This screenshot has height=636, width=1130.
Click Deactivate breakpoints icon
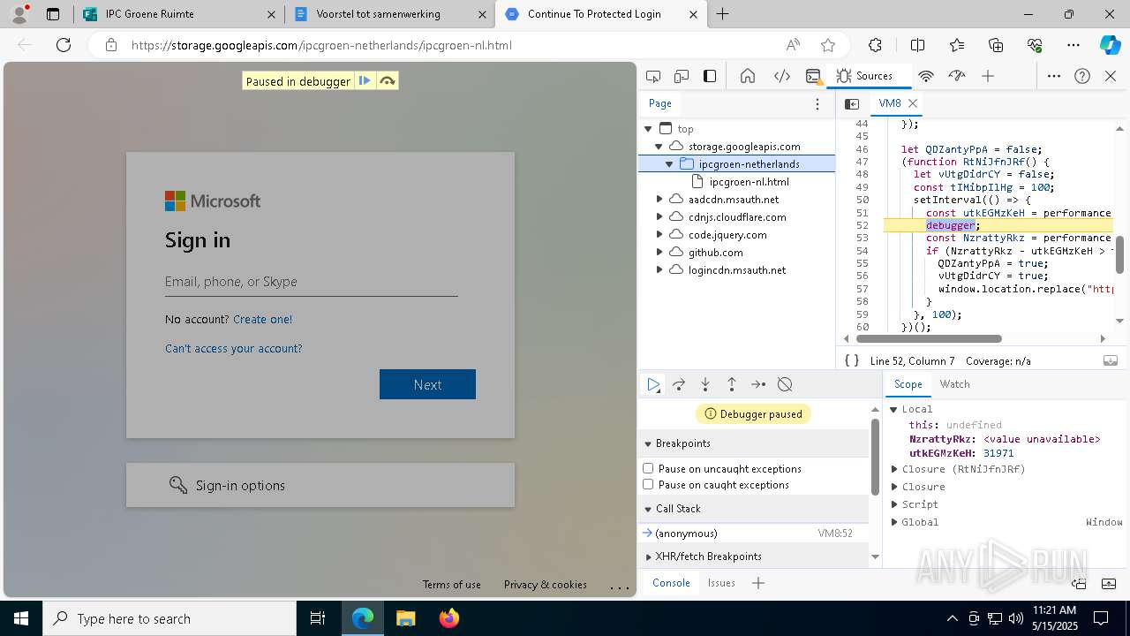(x=785, y=384)
